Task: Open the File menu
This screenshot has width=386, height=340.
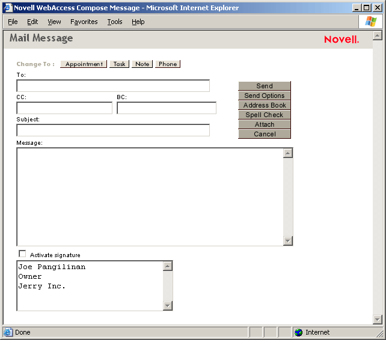Action: point(13,22)
